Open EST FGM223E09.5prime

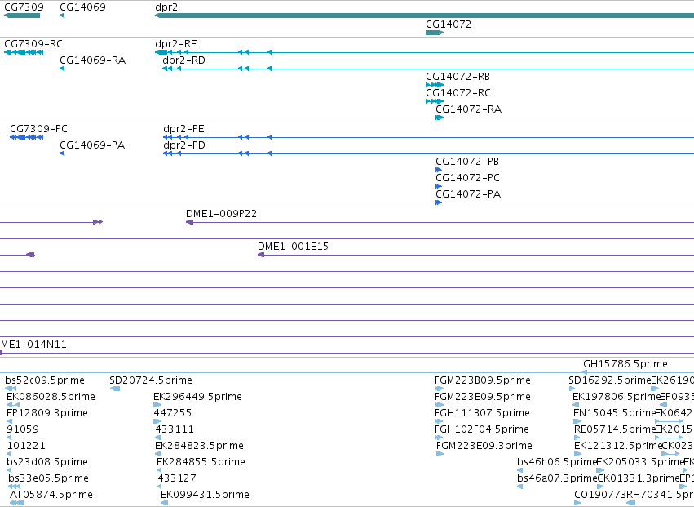(x=483, y=397)
